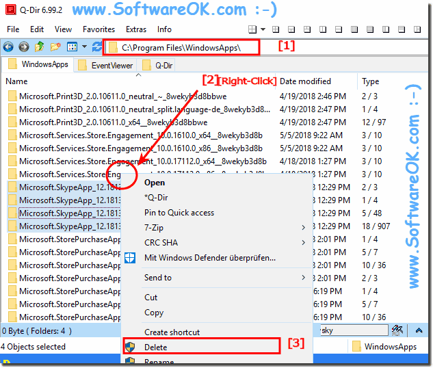Select the Microsoft.Print3D neutral_split.language-de folder
This screenshot has height=368, width=433.
(x=145, y=109)
